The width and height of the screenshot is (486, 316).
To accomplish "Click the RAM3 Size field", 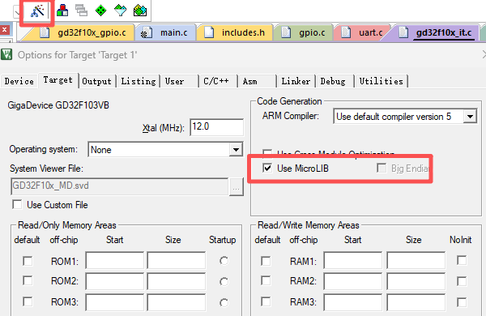I will click(416, 302).
